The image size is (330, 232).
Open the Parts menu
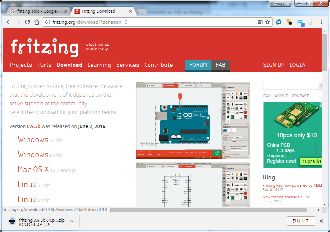click(x=44, y=65)
